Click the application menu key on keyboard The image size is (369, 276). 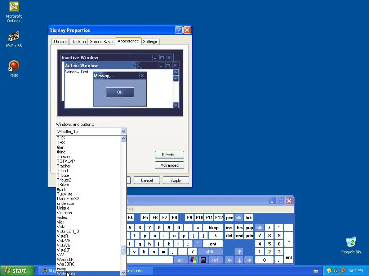203,260
